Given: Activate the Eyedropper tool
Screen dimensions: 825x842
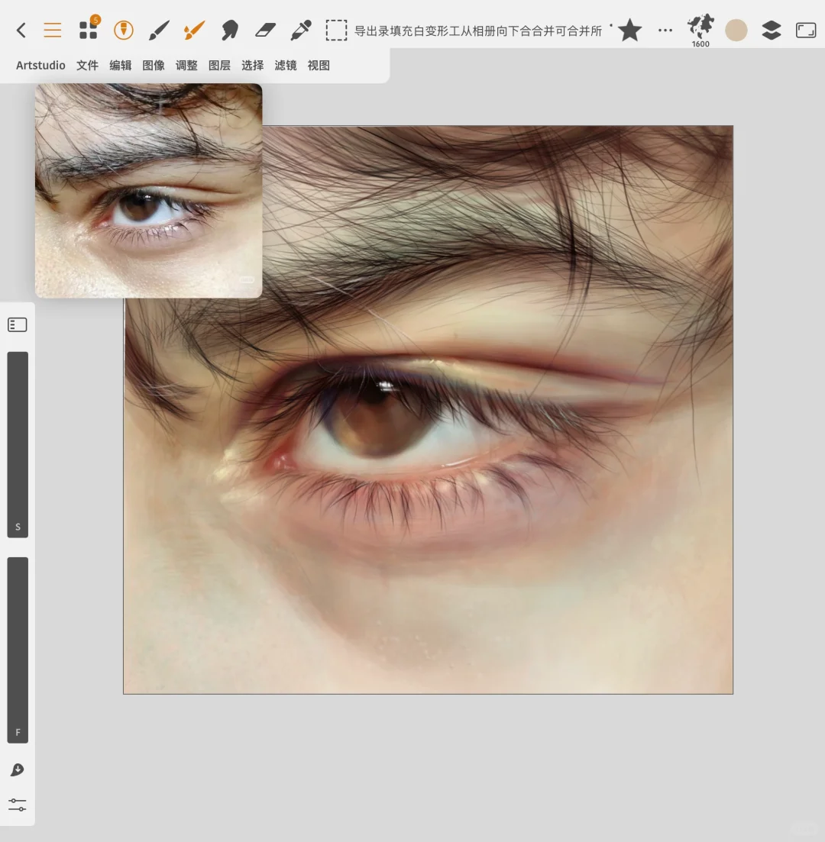Looking at the screenshot, I should coord(300,31).
